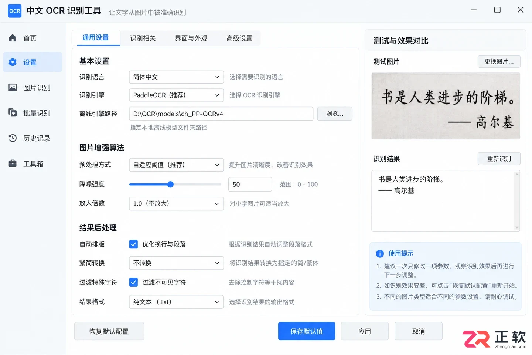Open the 放大倍数 1.0 dropdown

pyautogui.click(x=176, y=203)
